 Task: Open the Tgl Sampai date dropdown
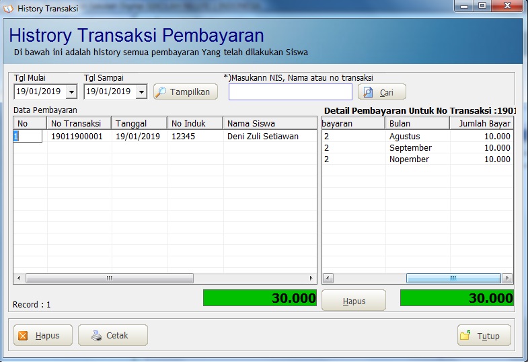coord(141,92)
